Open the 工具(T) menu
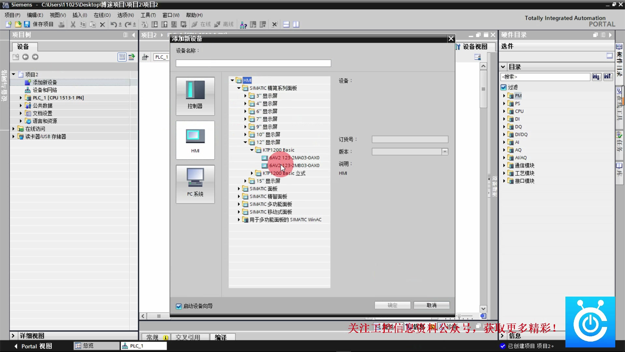Screen dimensions: 625x352 pos(148,15)
